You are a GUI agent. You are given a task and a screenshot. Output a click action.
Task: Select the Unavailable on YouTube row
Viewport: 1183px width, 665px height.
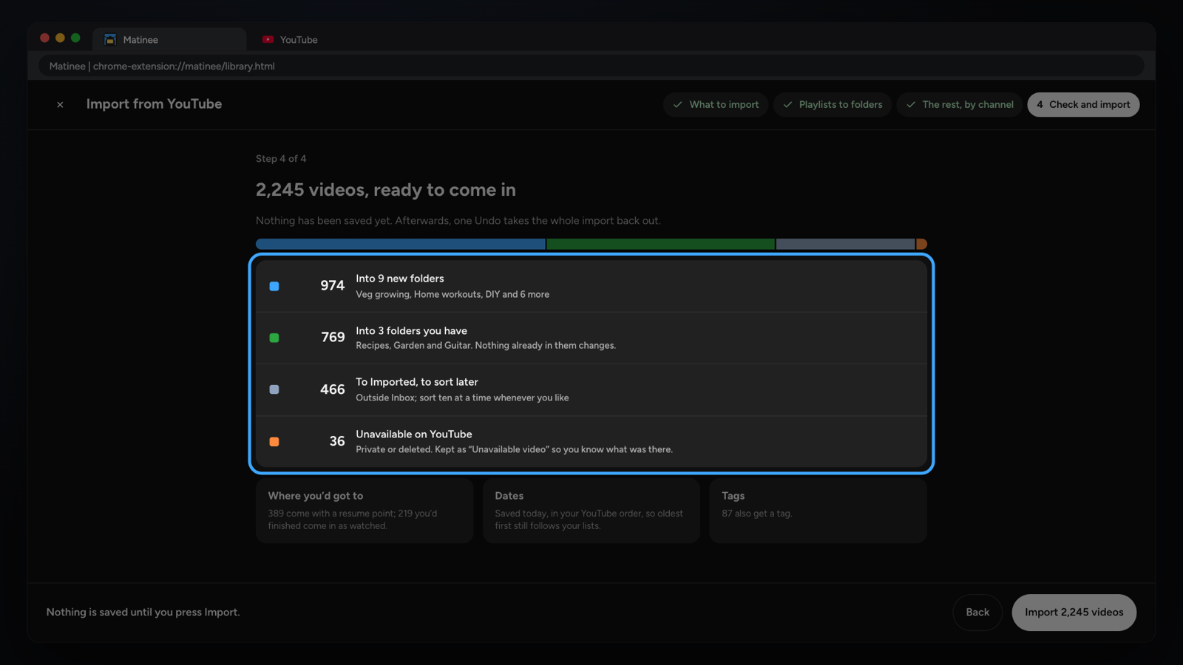coord(591,442)
